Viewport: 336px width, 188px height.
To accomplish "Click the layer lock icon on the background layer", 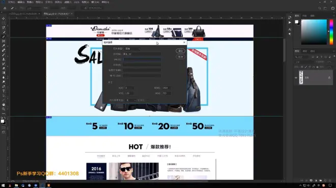I will 329,78.
